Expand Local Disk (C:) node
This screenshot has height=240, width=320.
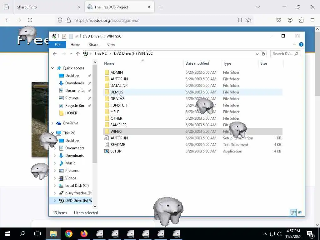[55, 186]
